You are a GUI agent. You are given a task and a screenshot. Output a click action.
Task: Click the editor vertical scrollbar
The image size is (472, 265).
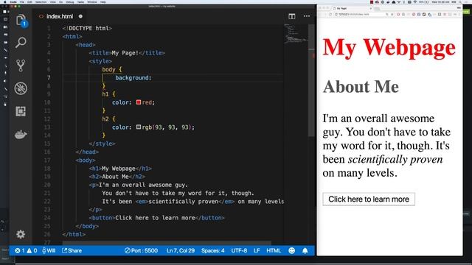pyautogui.click(x=311, y=81)
